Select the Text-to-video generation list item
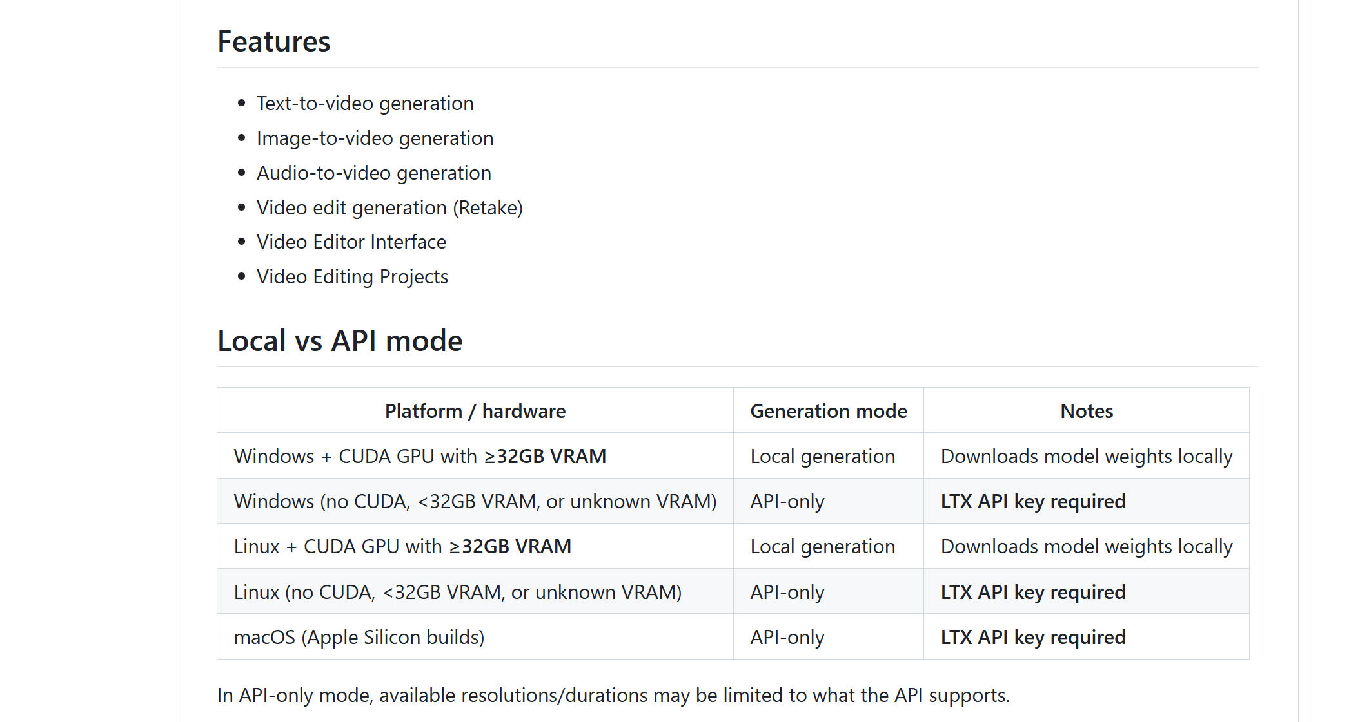Viewport: 1360px width, 722px height. click(x=365, y=103)
